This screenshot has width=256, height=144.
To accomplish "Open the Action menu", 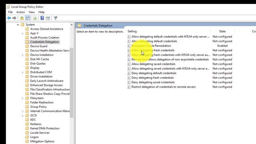I will (20, 12).
